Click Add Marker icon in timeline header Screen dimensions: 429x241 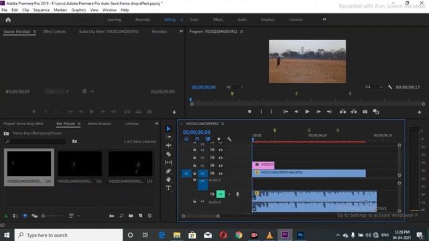(219, 139)
